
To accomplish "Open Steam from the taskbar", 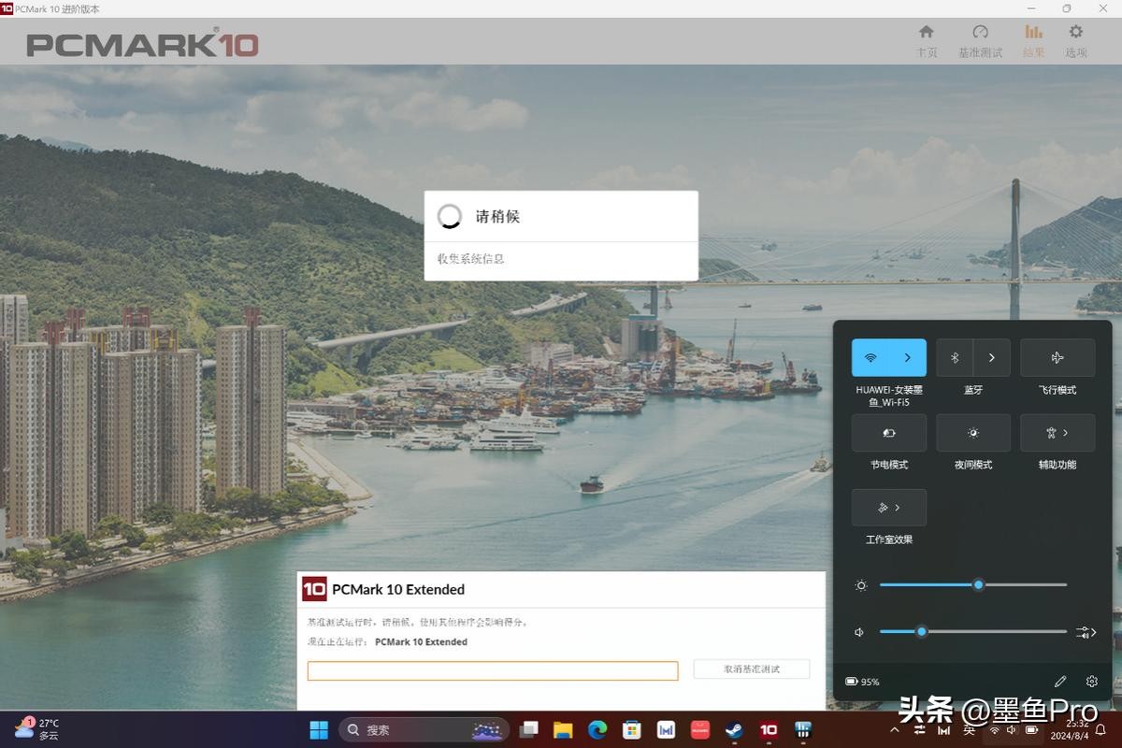I will (734, 729).
